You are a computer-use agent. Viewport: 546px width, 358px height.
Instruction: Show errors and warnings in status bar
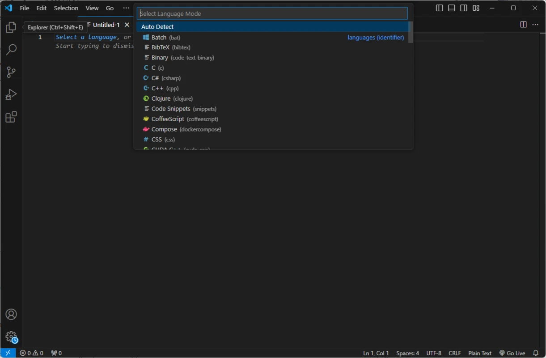tap(31, 353)
